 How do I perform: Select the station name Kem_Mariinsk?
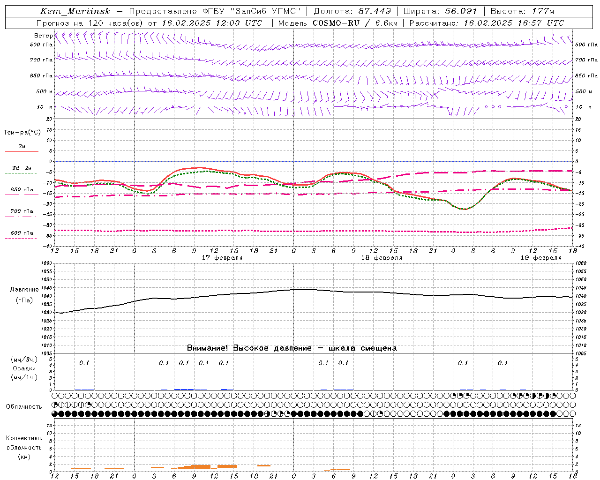click(75, 11)
